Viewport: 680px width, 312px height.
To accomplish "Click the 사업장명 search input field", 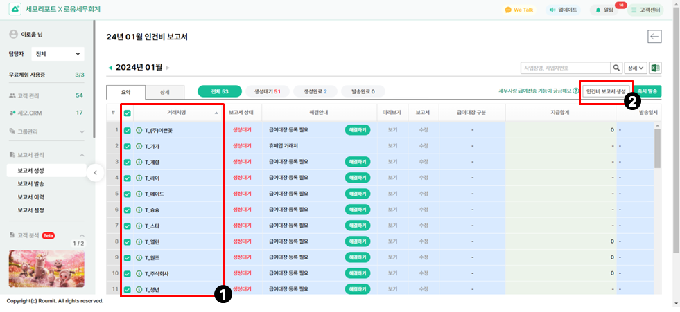I will [565, 68].
